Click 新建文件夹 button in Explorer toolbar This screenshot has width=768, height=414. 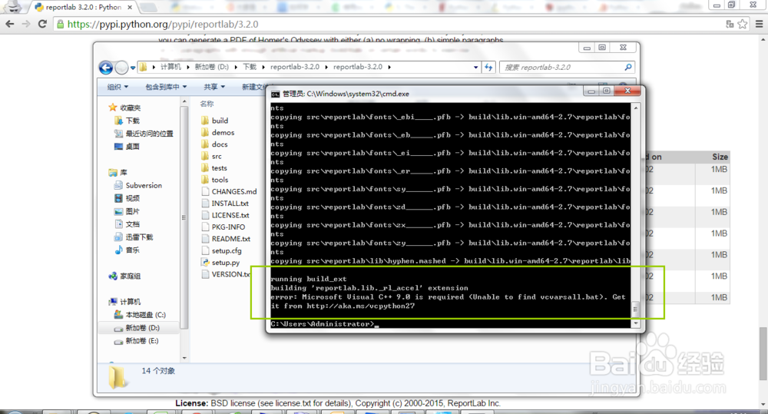253,87
